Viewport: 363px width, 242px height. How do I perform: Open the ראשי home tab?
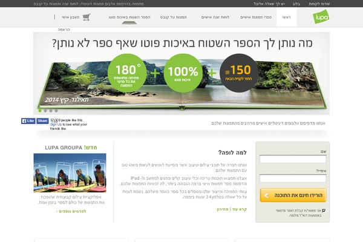286,17
